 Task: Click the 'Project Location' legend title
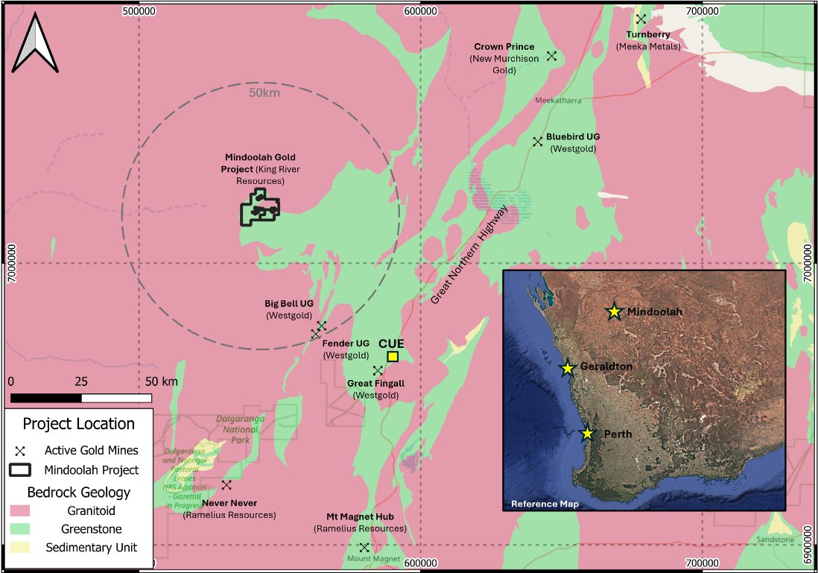coord(79,424)
